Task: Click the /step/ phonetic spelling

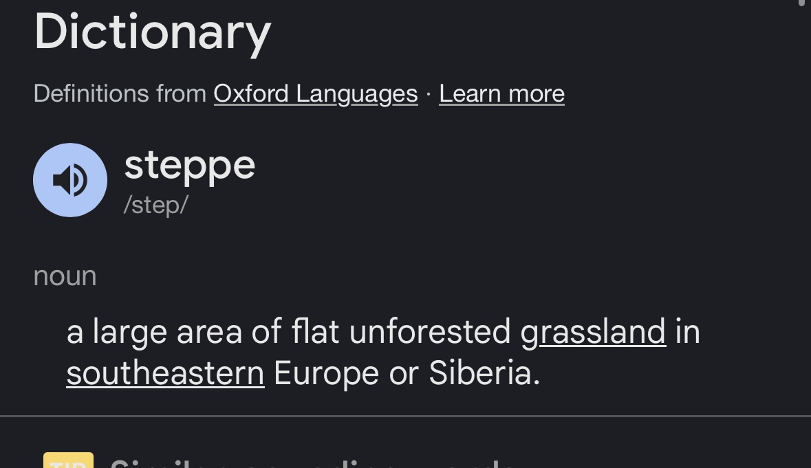Action: point(155,205)
